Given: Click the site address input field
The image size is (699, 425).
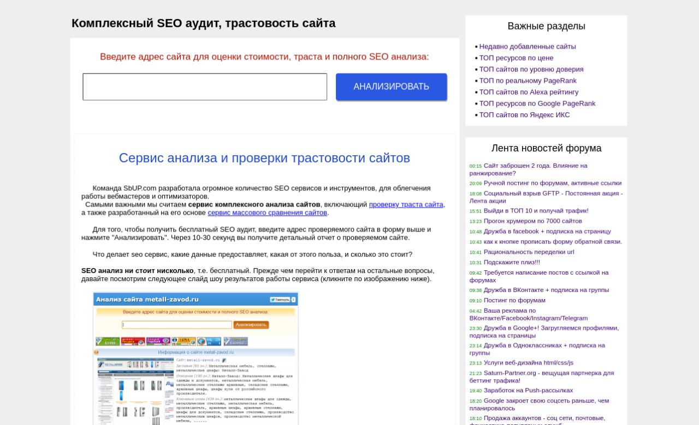Looking at the screenshot, I should click(x=205, y=87).
